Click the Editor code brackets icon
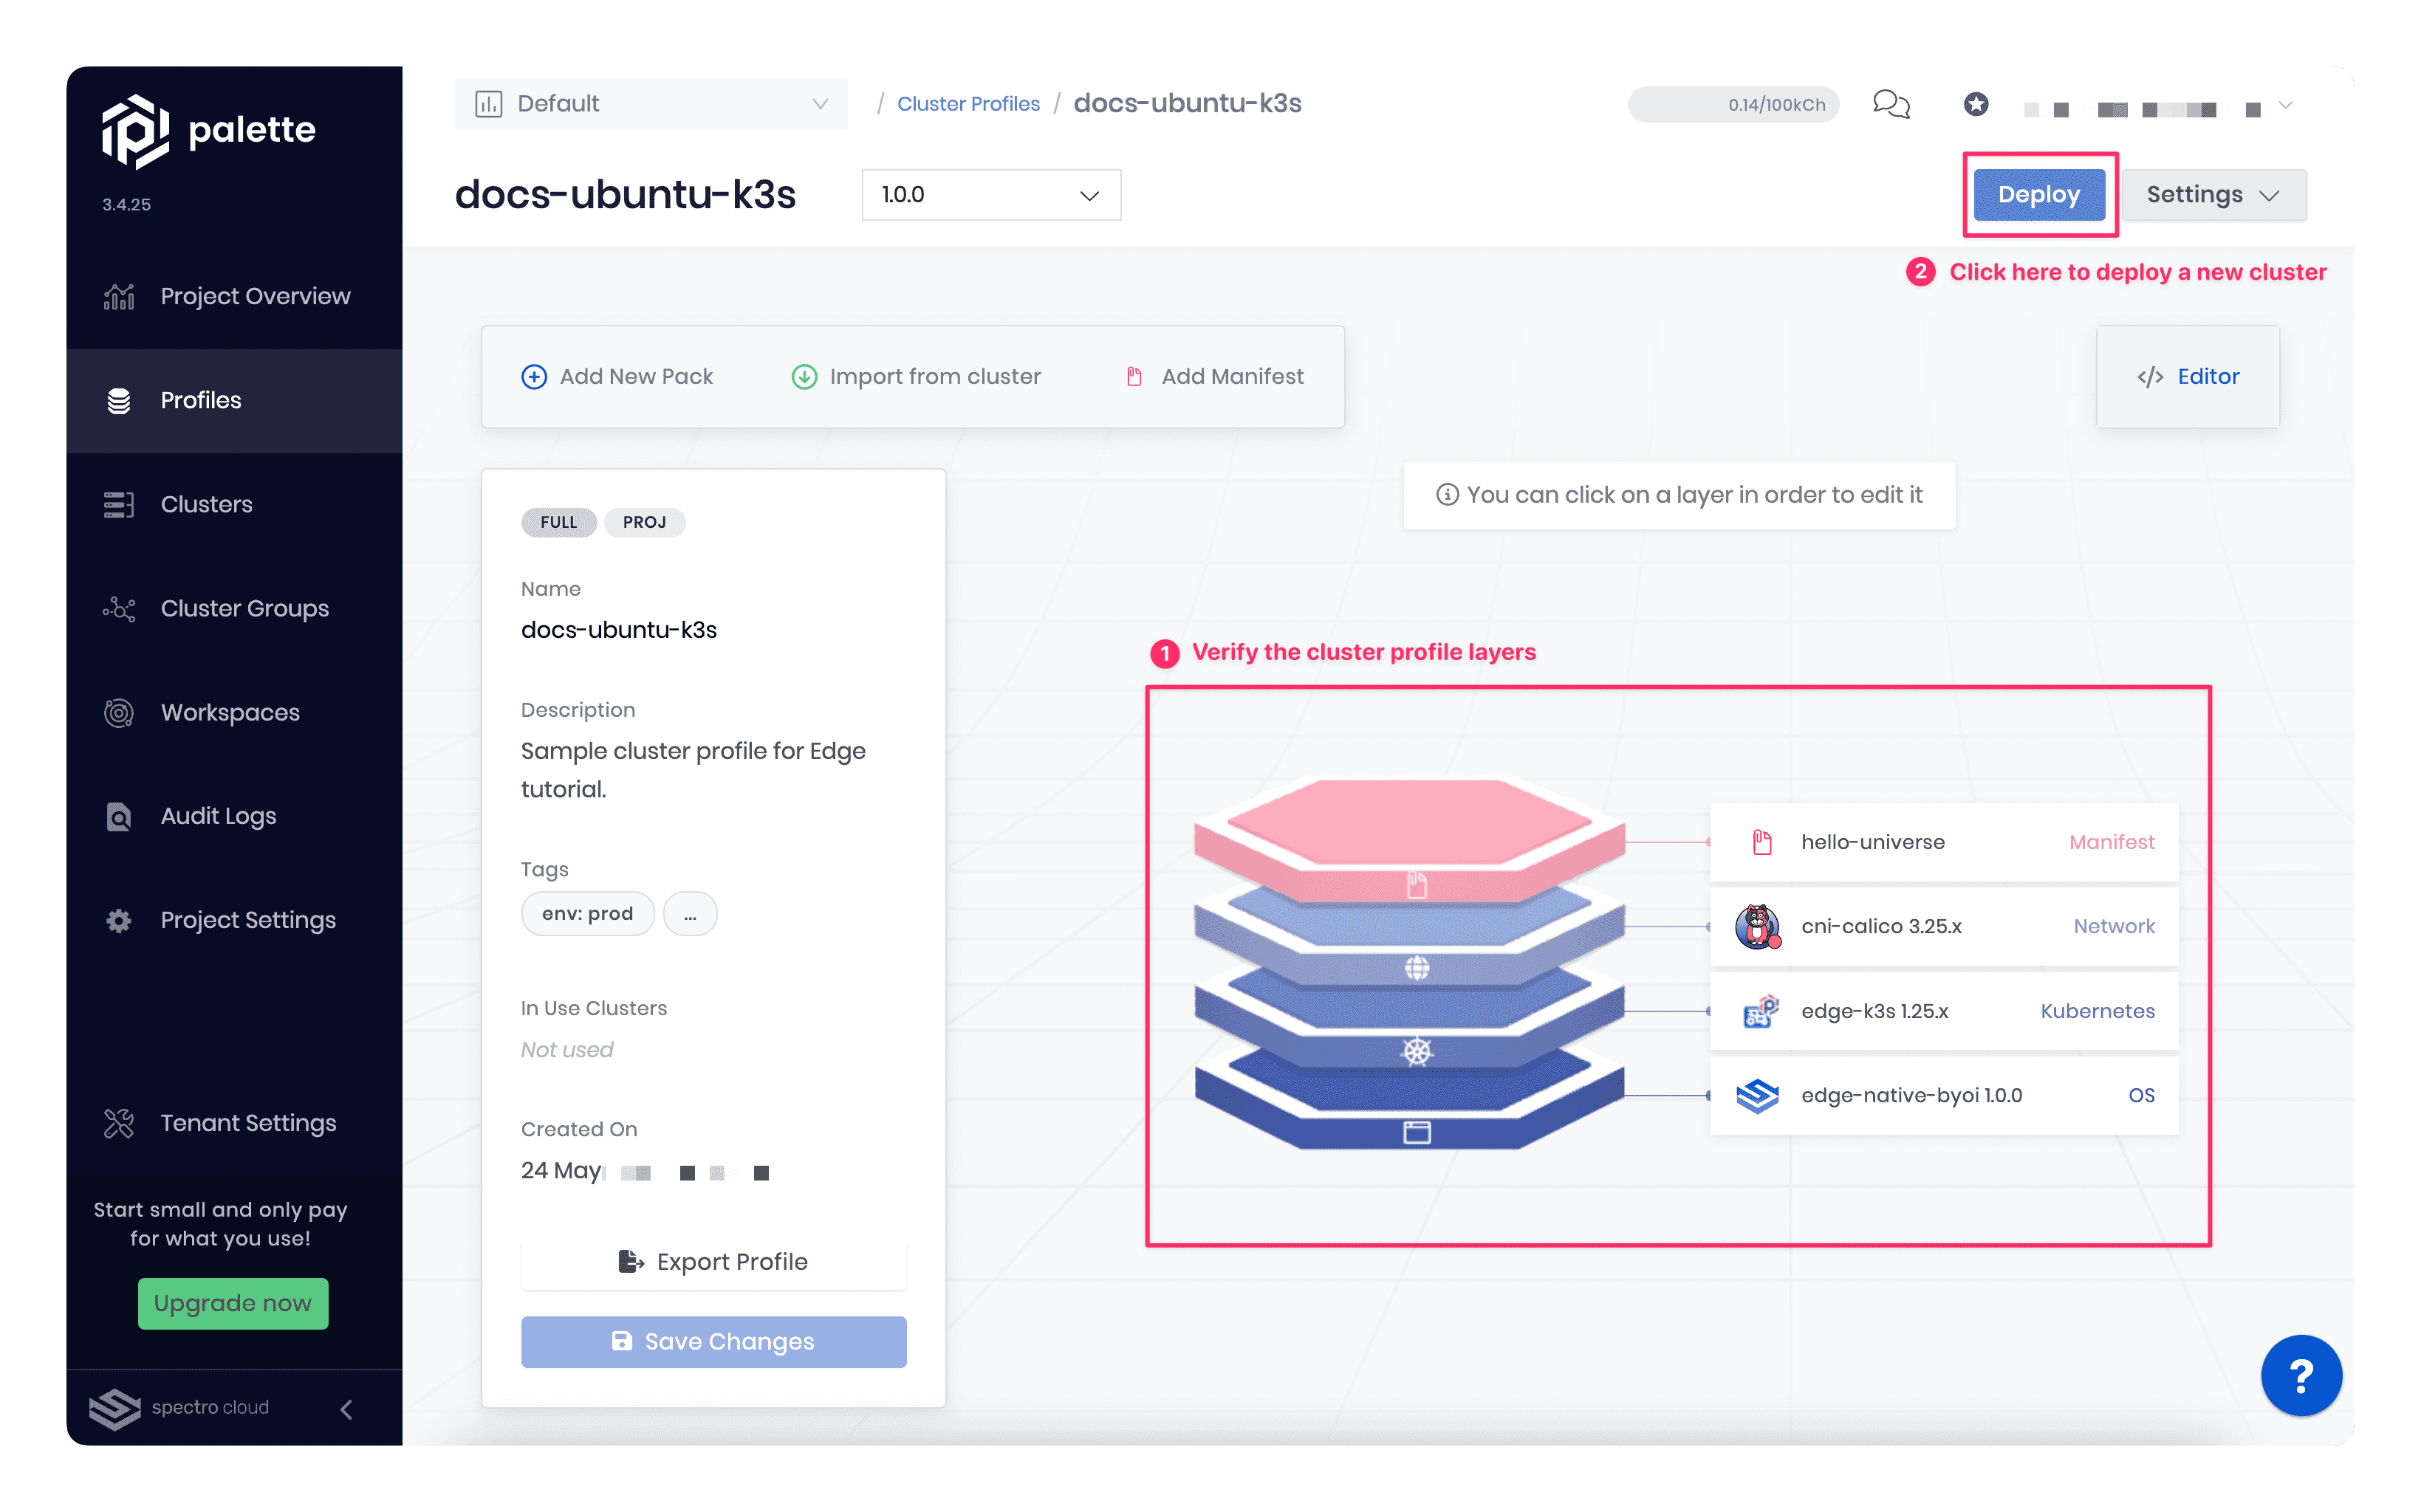 [2150, 376]
